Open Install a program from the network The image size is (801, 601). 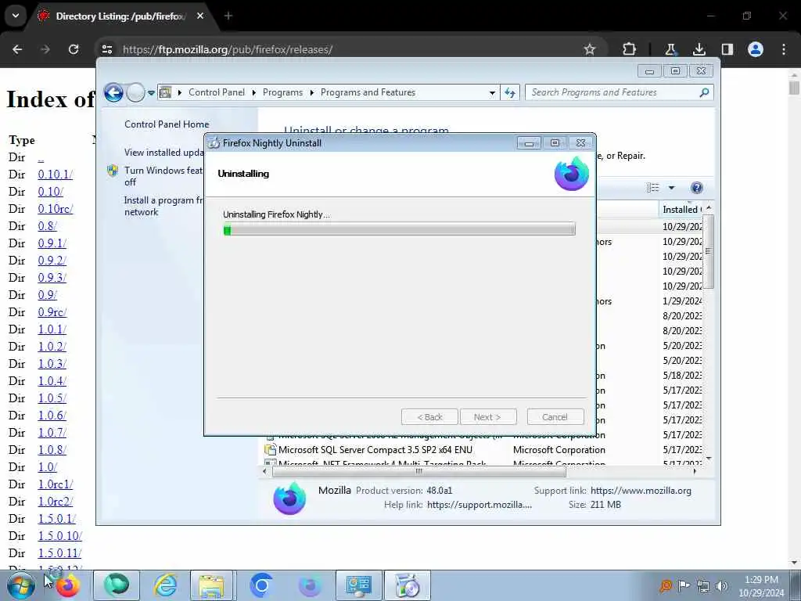pos(163,206)
